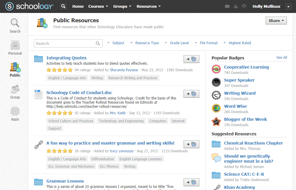View author tracy yanouzas
The height and width of the screenshot is (190, 296).
pos(122,151)
